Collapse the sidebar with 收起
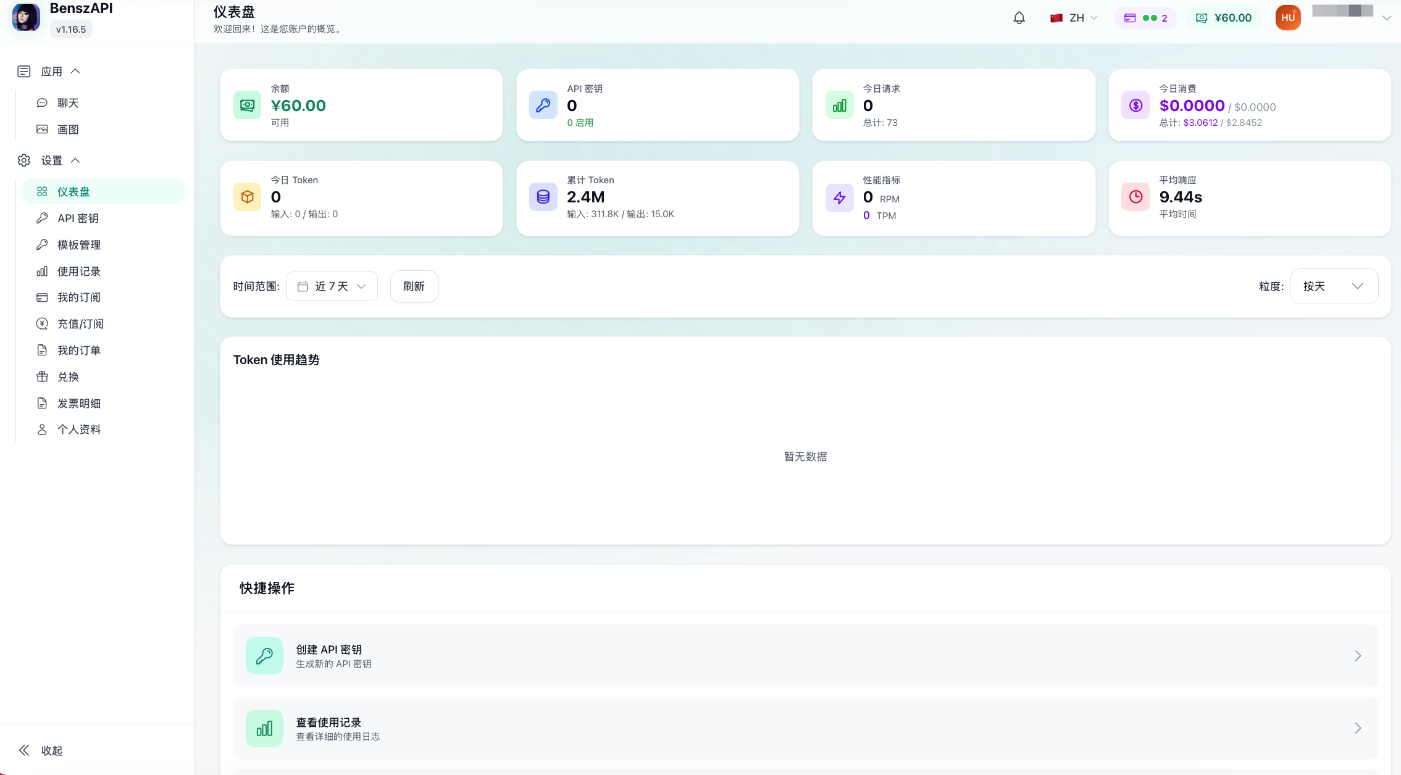Image resolution: width=1401 pixels, height=775 pixels. coord(41,750)
